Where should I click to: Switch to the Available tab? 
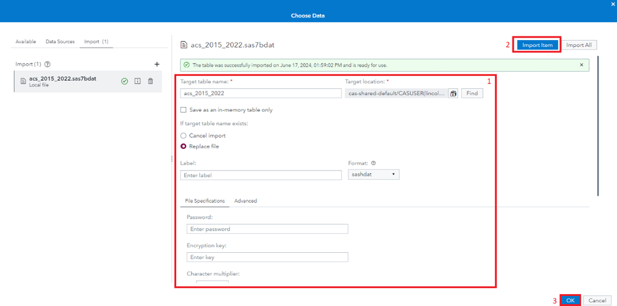(x=25, y=41)
